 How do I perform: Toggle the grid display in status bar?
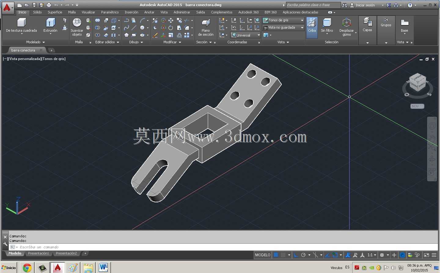point(276,255)
